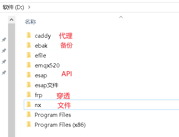Click the efile folder icon
Screen dimensions: 179x137
point(29,55)
